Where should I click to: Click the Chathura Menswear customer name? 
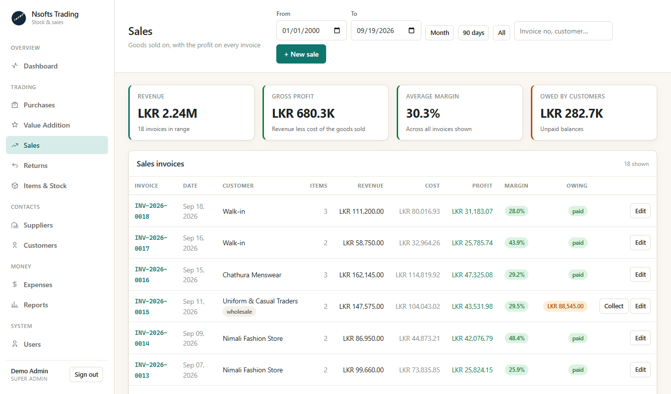click(x=252, y=275)
